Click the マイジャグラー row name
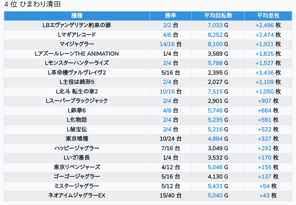Viewport: 296px width, 205px height. (x=77, y=44)
